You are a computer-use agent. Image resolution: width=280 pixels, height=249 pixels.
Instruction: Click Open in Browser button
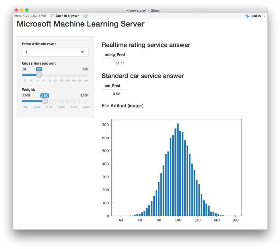[x=65, y=16]
